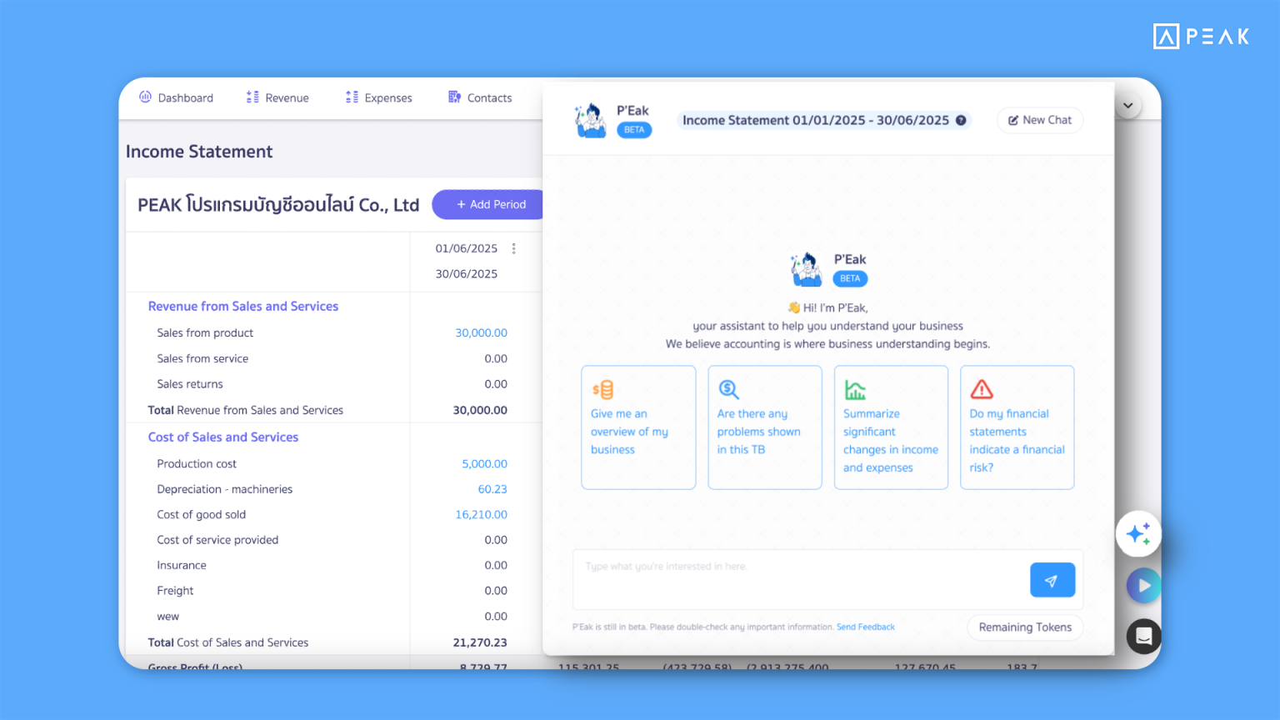Click the 'Sales returns' row label

(x=190, y=384)
